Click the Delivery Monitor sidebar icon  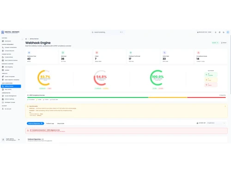[x=3, y=86]
